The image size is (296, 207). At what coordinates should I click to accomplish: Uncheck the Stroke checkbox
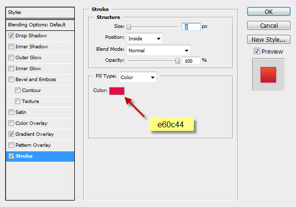pyautogui.click(x=11, y=156)
